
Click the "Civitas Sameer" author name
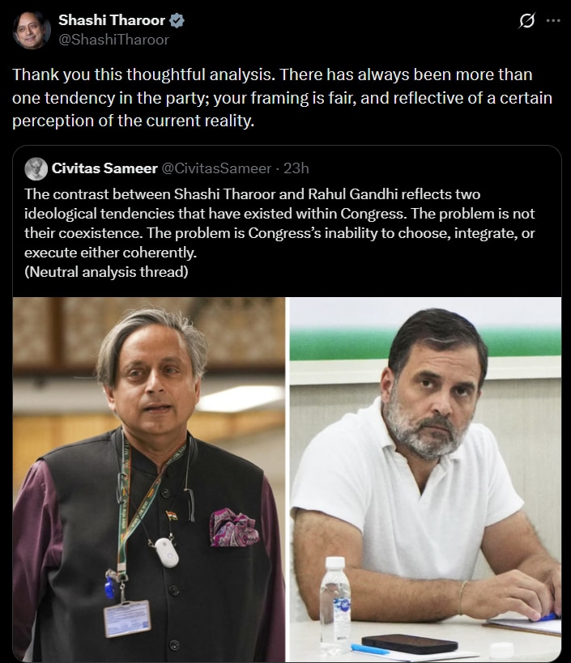tap(104, 168)
